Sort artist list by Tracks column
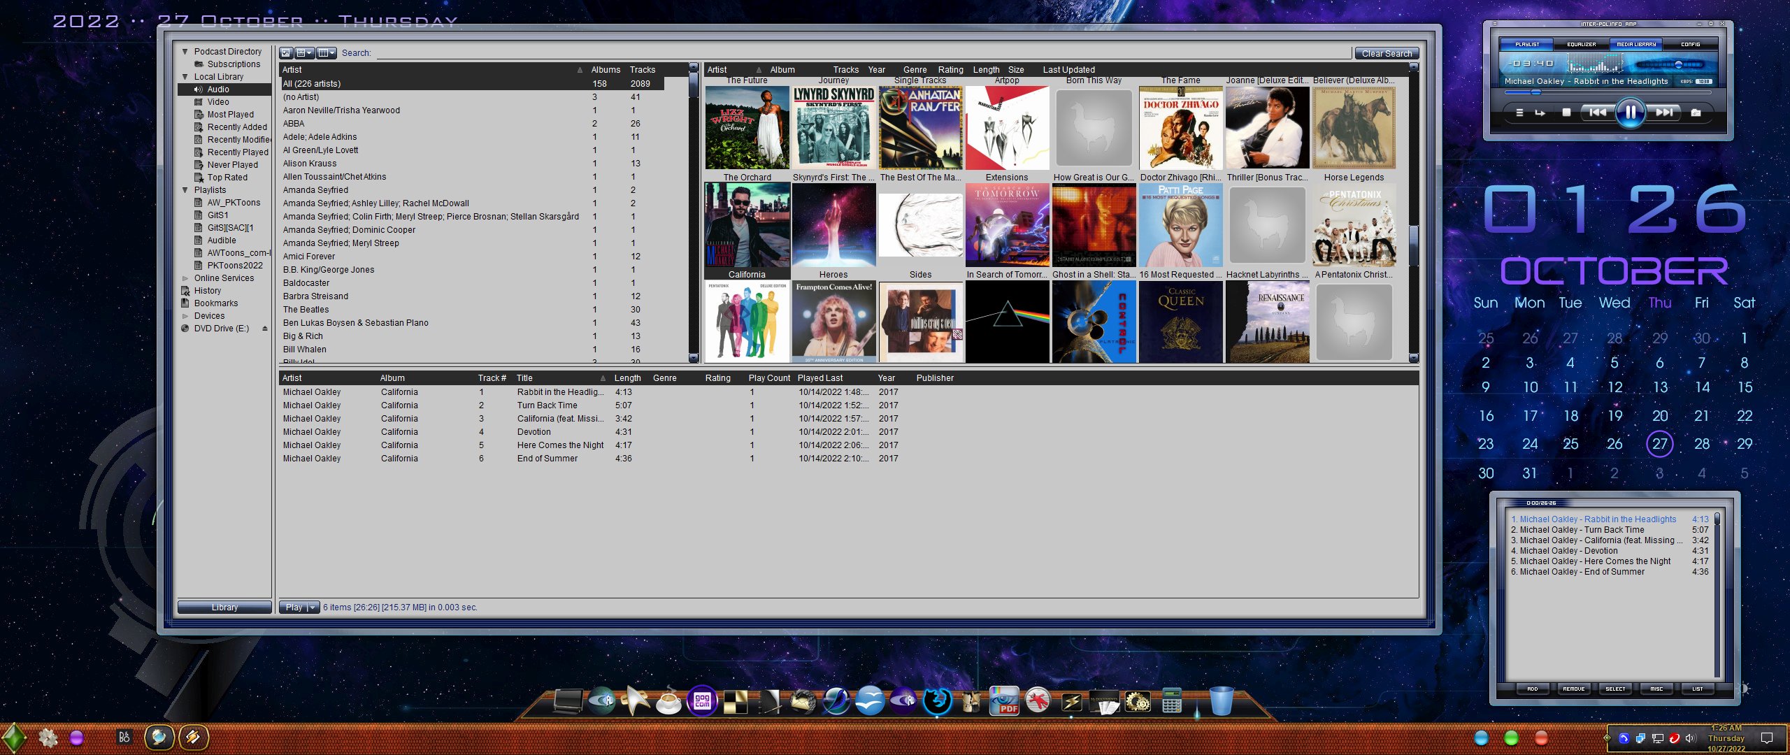The height and width of the screenshot is (755, 1790). pos(643,69)
